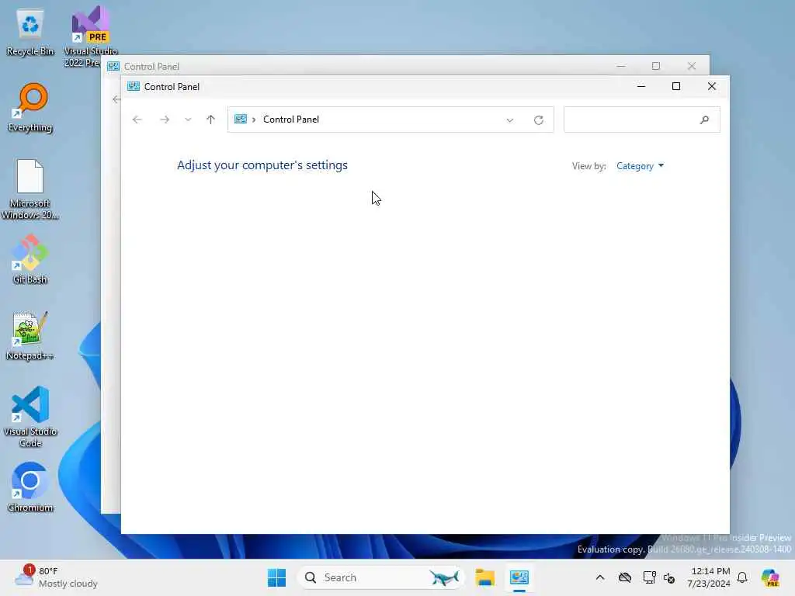Click the Control Panel search box
795x596 pixels.
pyautogui.click(x=641, y=120)
